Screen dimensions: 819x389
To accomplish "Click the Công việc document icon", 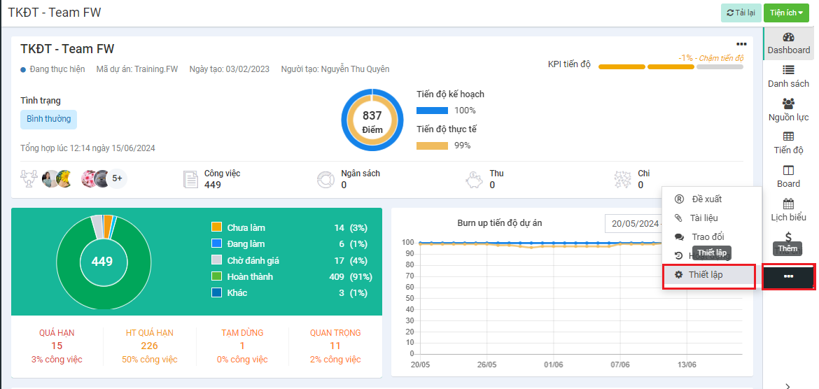I will [x=190, y=179].
